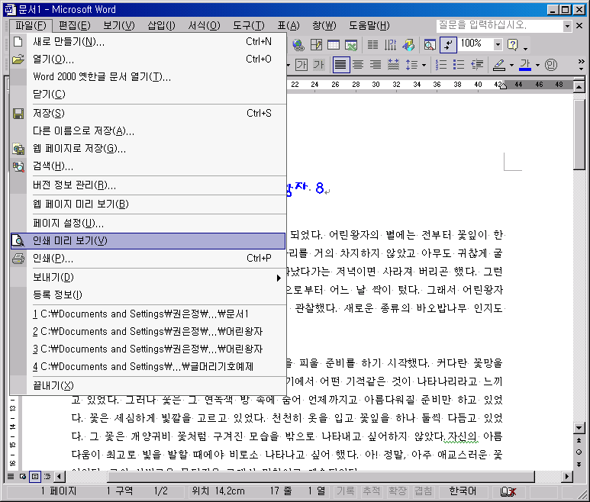Viewport: 590px width, 502px height.
Task: Toggle the show paragraph marks button
Action: pos(448,45)
